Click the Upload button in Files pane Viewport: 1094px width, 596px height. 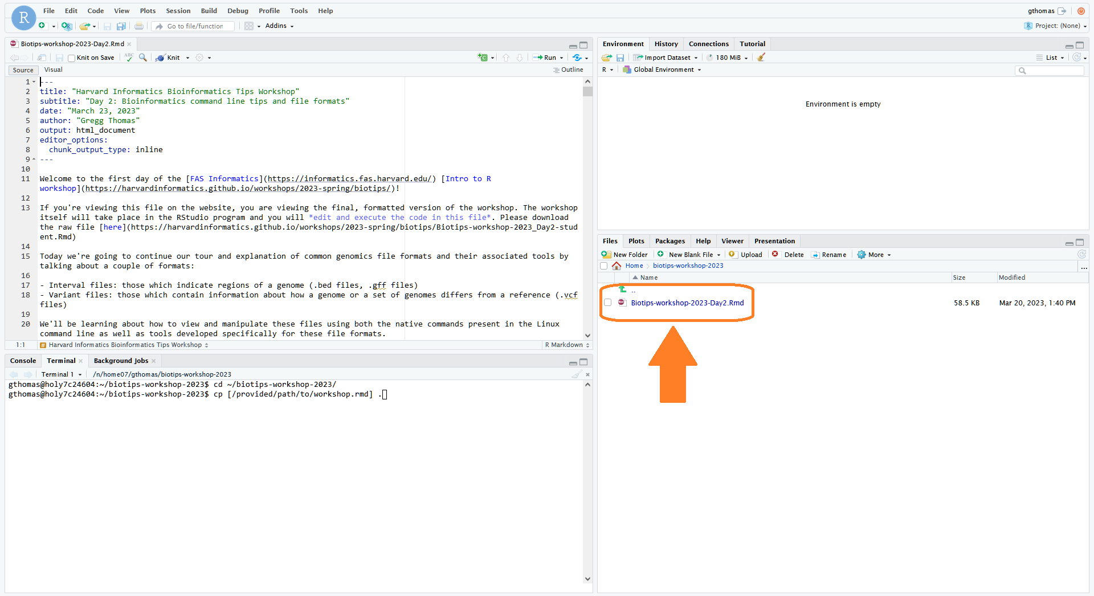(745, 255)
